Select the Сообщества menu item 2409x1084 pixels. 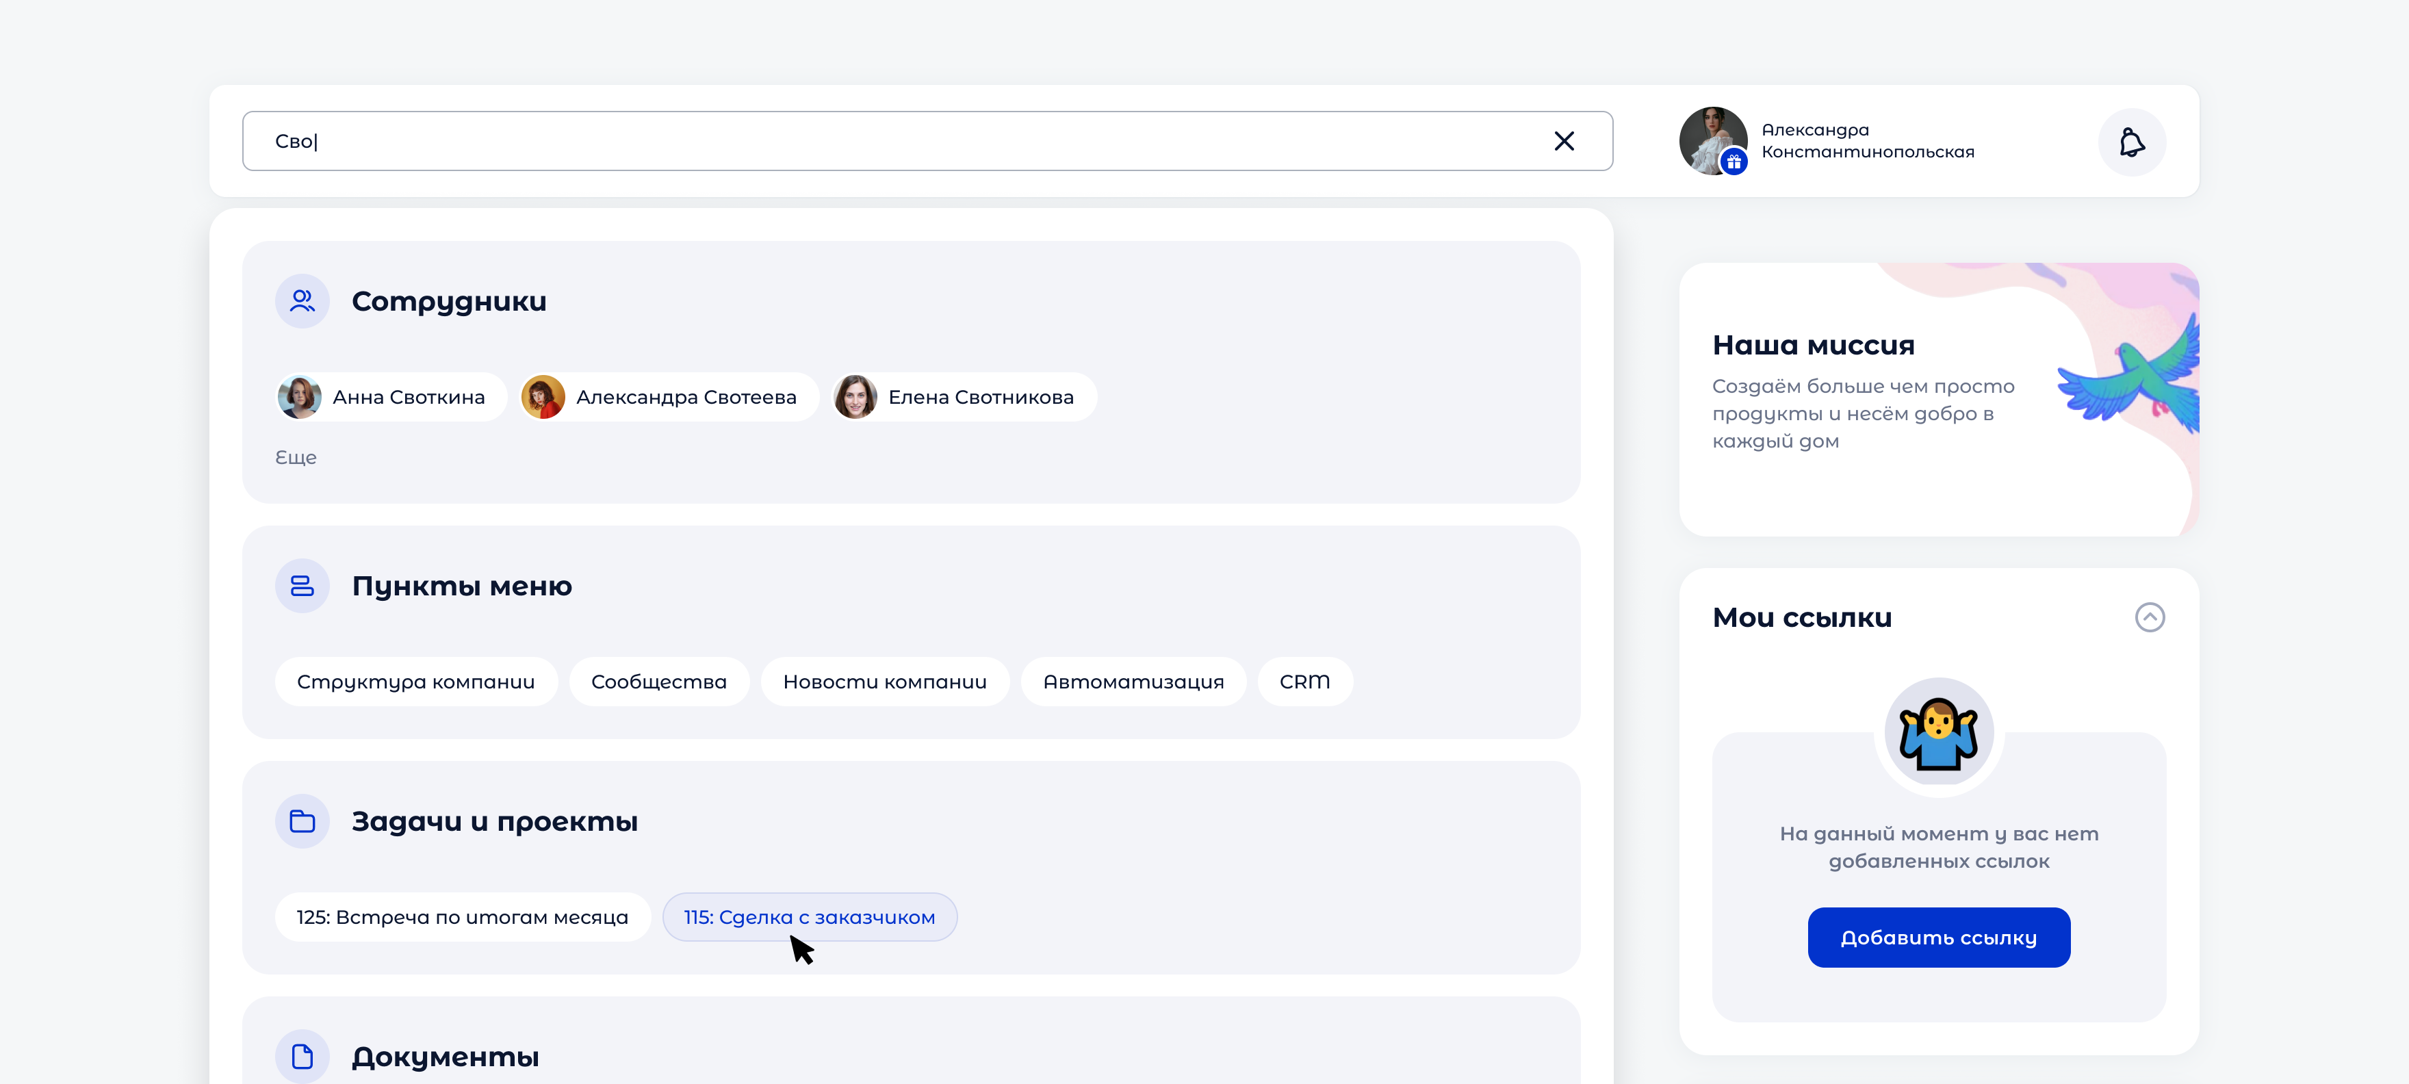[x=658, y=681]
